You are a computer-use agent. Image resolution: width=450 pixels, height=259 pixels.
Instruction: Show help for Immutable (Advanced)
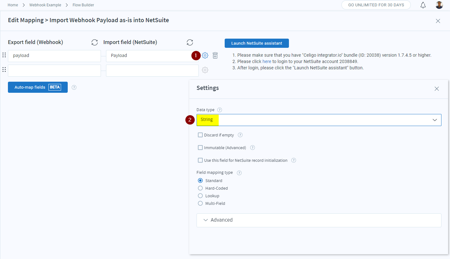pyautogui.click(x=253, y=148)
